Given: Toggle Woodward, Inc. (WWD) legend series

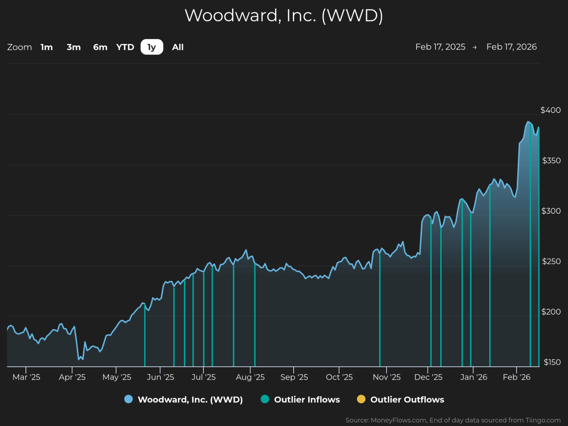Looking at the screenshot, I should pos(183,399).
